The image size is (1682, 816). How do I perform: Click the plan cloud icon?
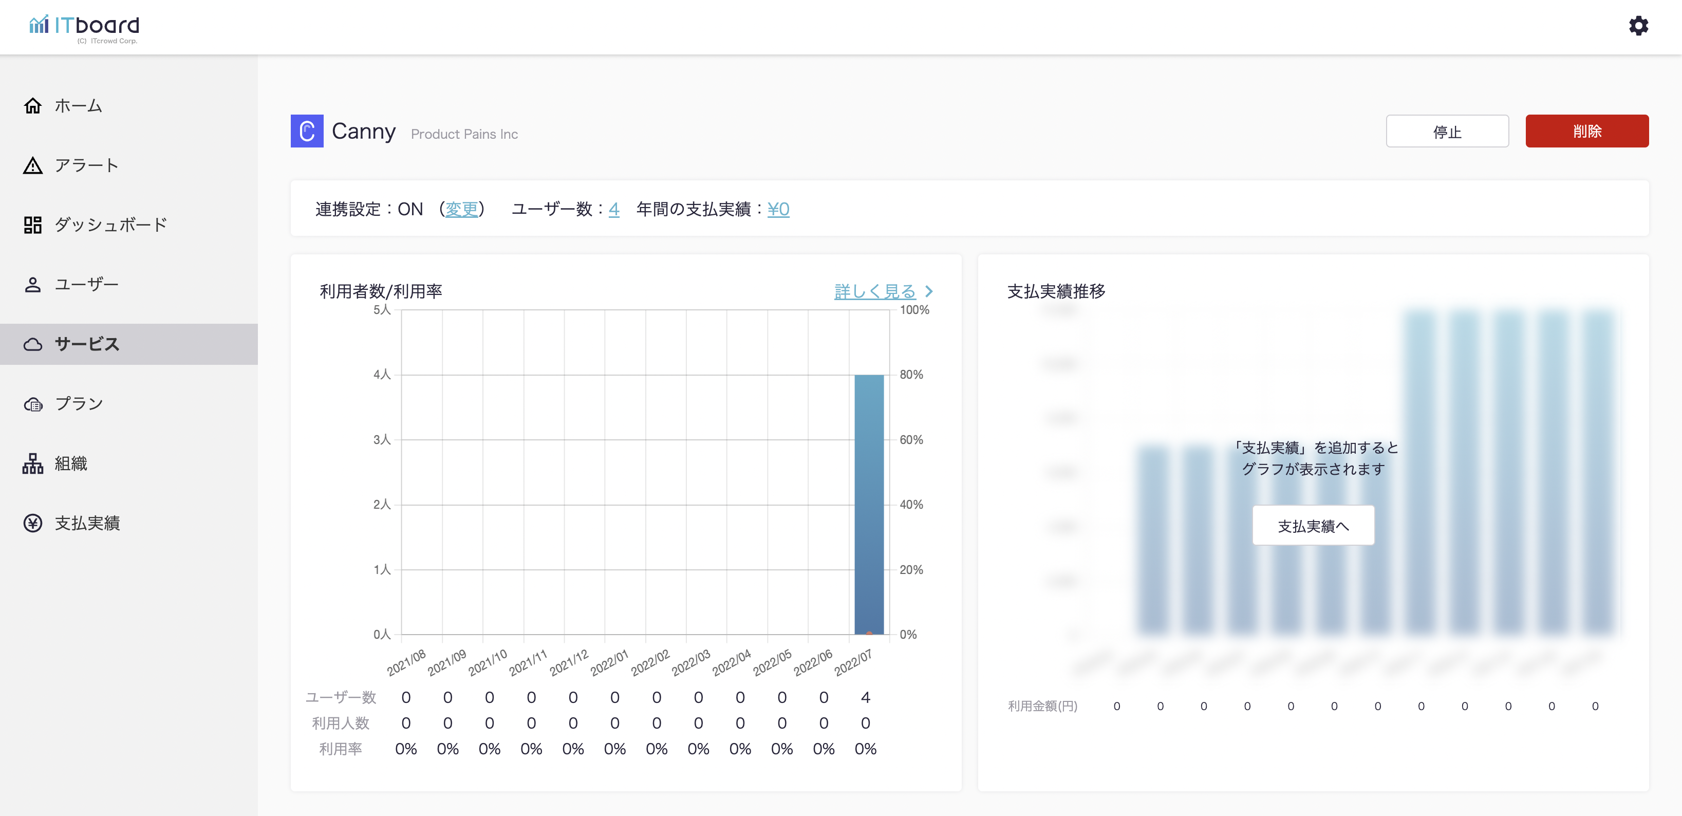coord(33,404)
